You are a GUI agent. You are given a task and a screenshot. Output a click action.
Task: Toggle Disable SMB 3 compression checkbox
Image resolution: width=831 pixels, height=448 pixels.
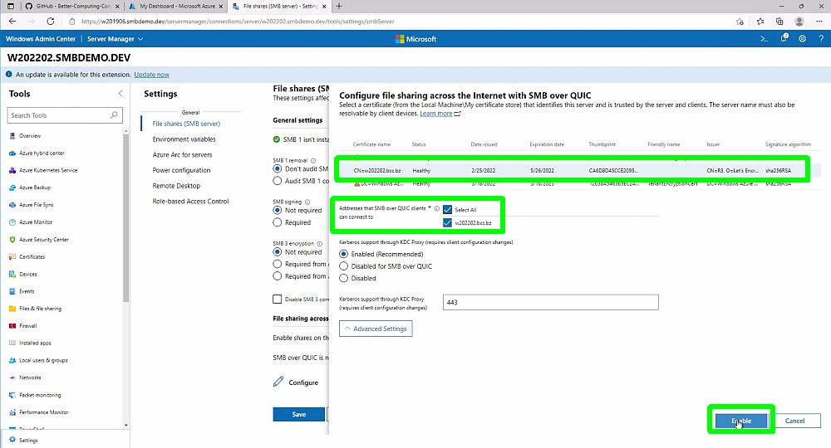[278, 299]
